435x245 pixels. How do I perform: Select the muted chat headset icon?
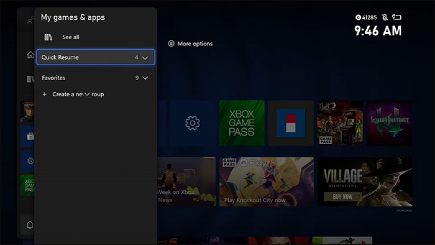(384, 17)
